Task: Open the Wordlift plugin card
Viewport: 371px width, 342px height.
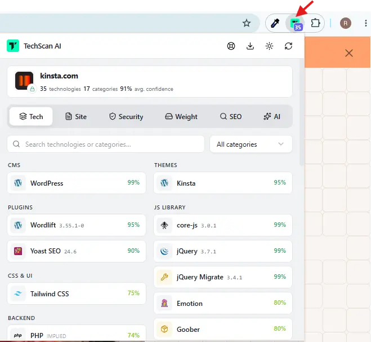Action: (x=77, y=225)
